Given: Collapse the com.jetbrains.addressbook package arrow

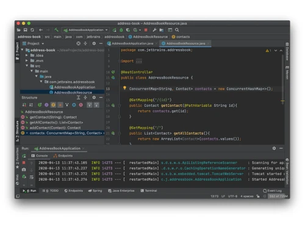Looking at the screenshot, I should click(41, 82).
